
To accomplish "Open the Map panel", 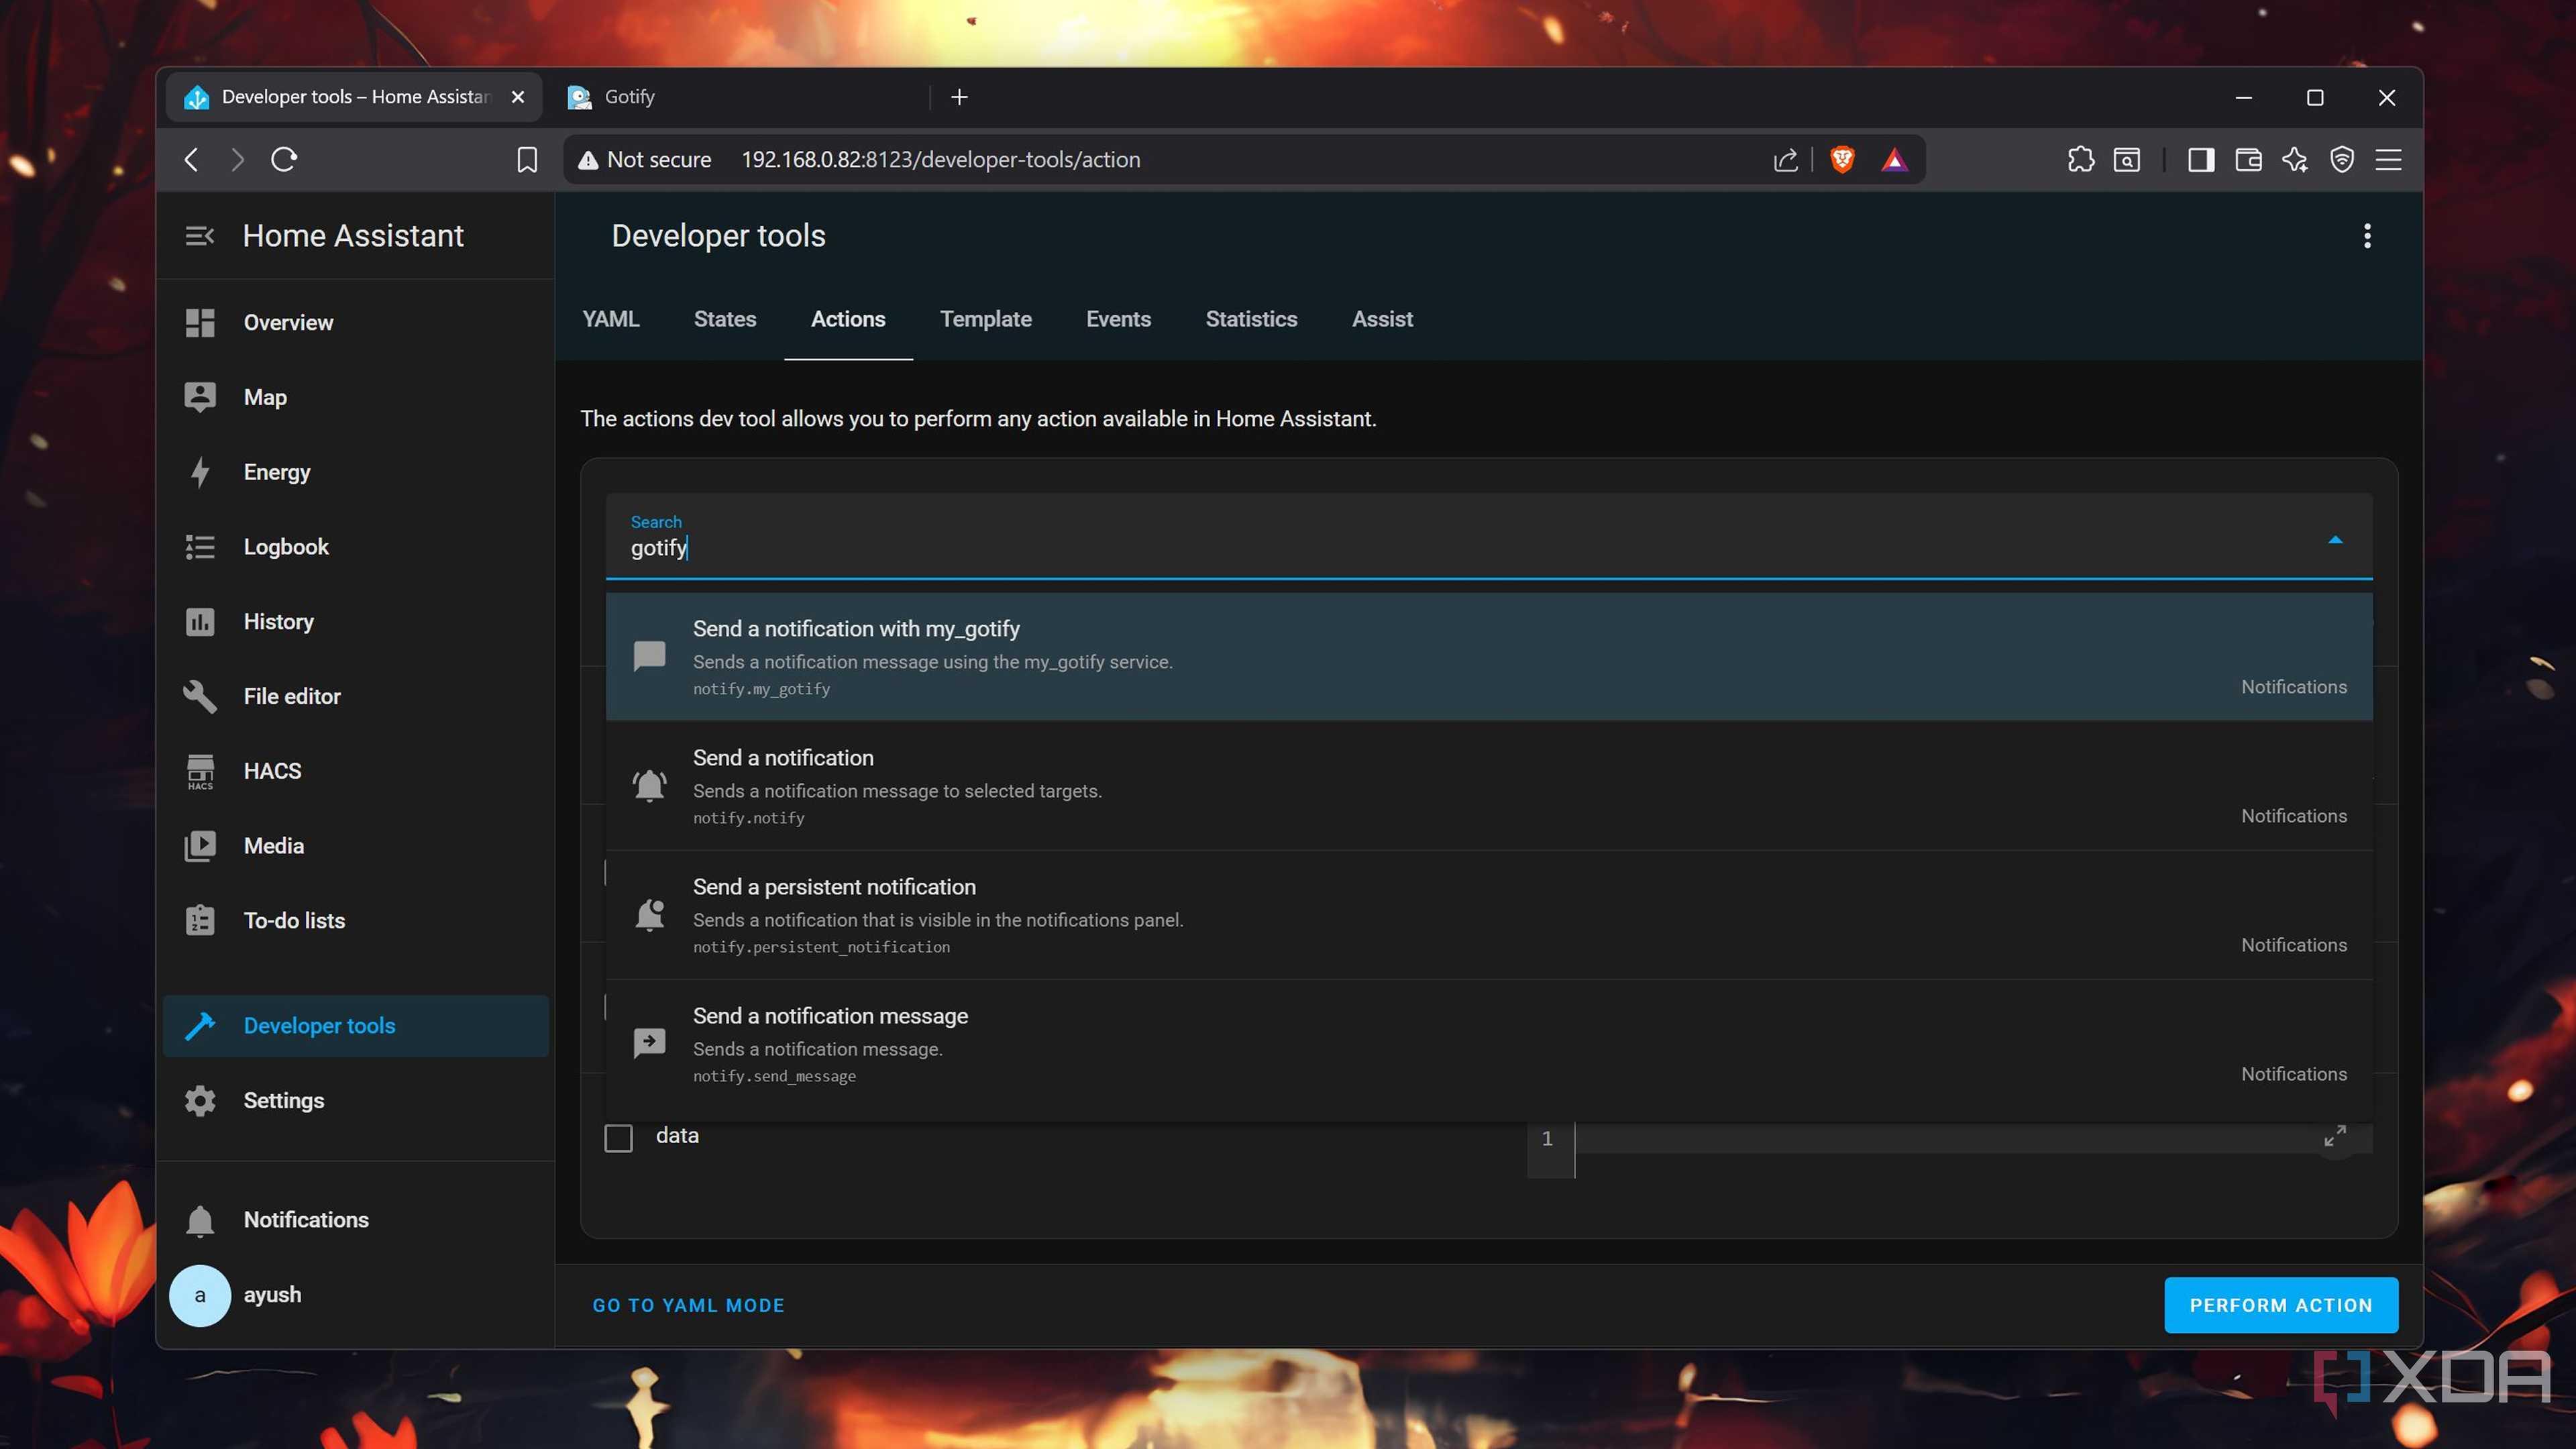I will (x=356, y=397).
